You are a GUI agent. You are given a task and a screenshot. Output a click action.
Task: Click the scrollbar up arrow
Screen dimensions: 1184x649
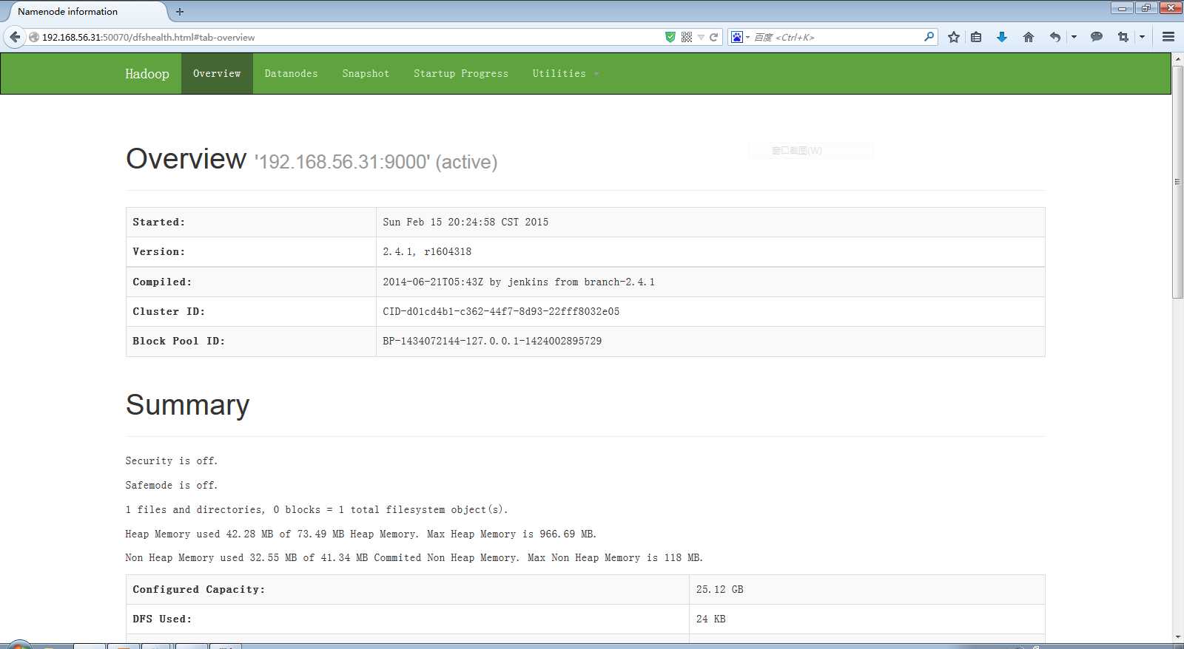[x=1177, y=59]
